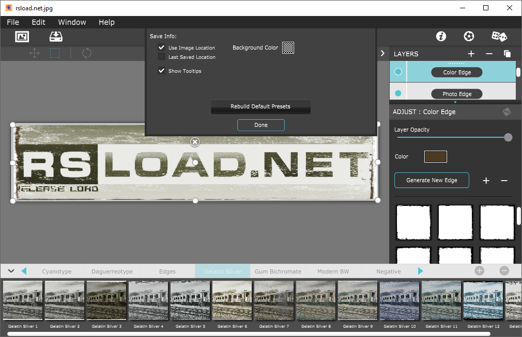Switch to the Gum Bichromate preset tab
This screenshot has width=522, height=337.
278,271
